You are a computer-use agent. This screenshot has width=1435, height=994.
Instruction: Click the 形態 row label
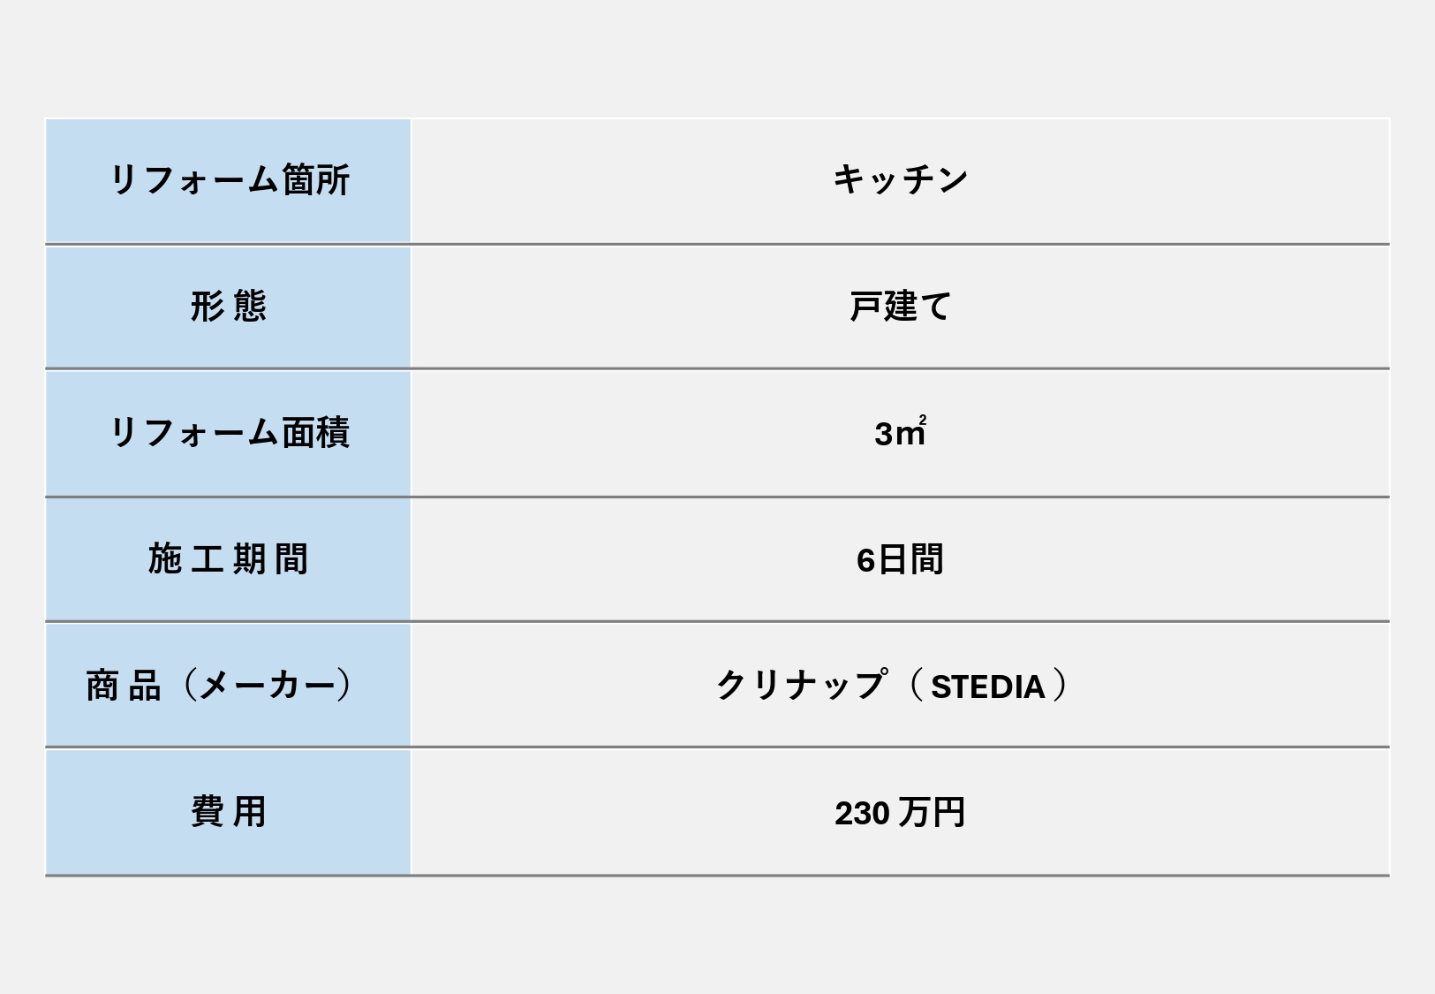(x=229, y=307)
